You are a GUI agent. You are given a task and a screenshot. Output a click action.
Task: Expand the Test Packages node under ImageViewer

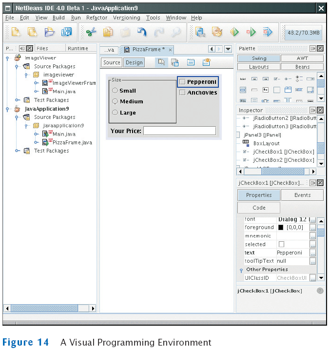[17, 100]
